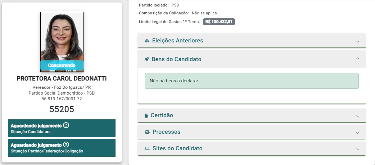
Task: Click the Concorrendo status banner on photo
Action: [62, 65]
